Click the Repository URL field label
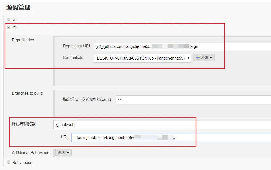 click(x=77, y=46)
